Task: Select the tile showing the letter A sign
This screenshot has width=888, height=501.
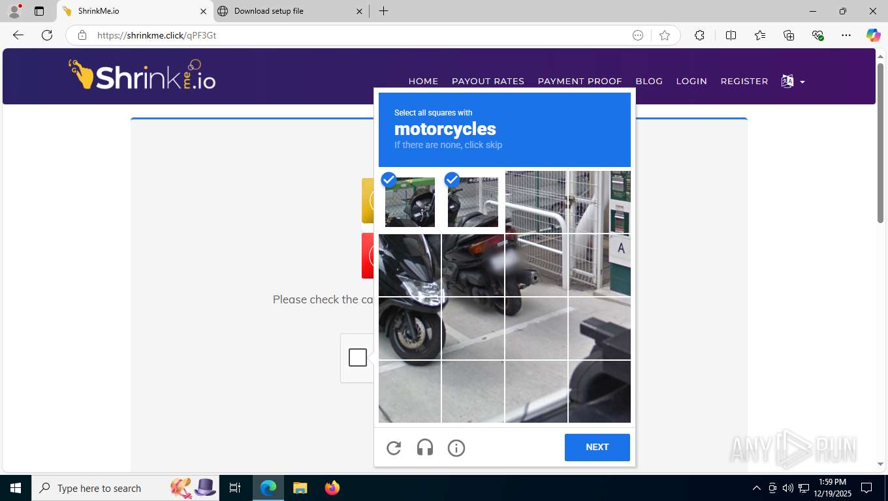Action: (599, 266)
